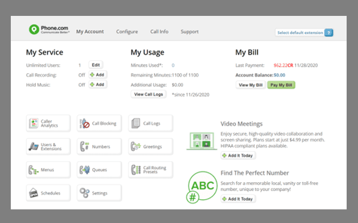Click the My Bill heading
Screen dimensions: 358x223
247,52
